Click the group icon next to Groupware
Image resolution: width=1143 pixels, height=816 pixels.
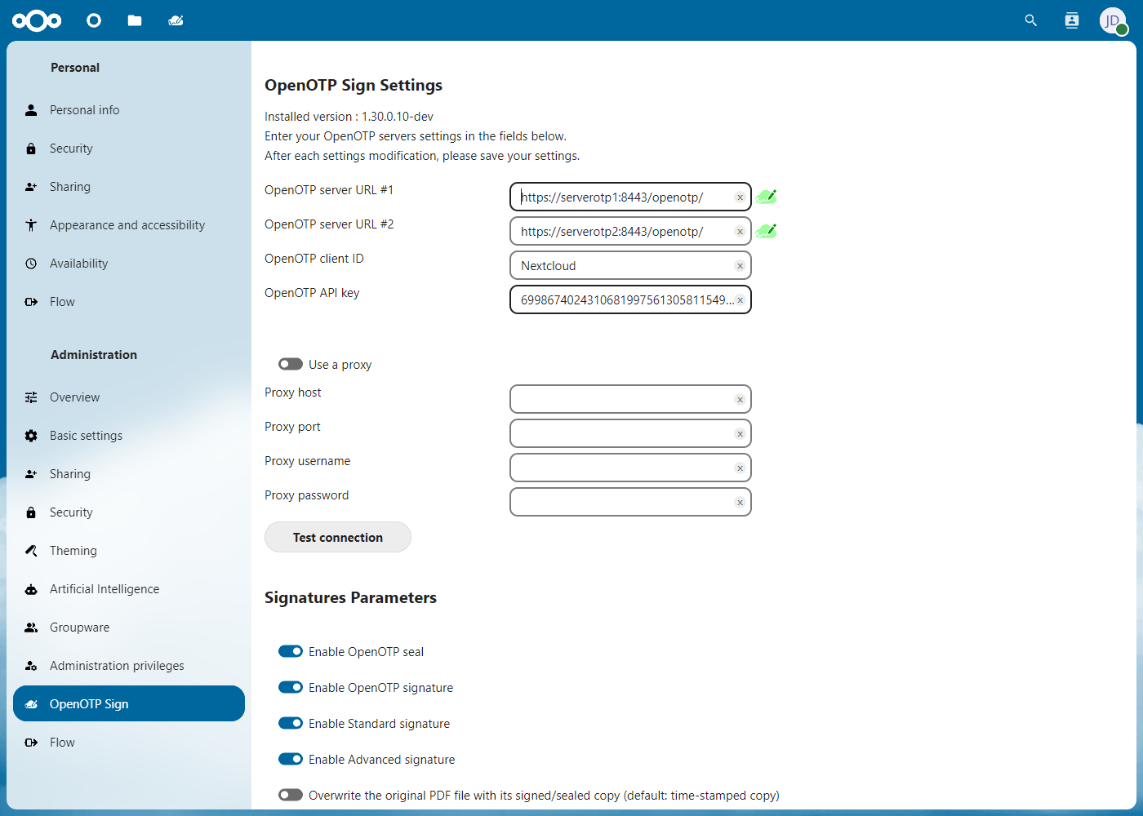(x=31, y=628)
